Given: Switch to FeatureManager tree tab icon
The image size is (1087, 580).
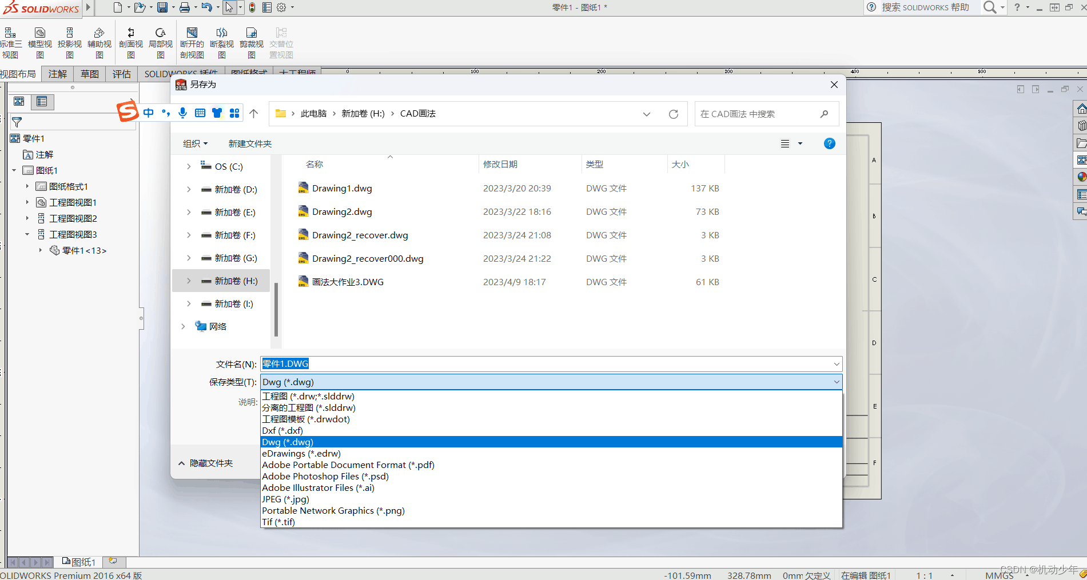Looking at the screenshot, I should [19, 102].
